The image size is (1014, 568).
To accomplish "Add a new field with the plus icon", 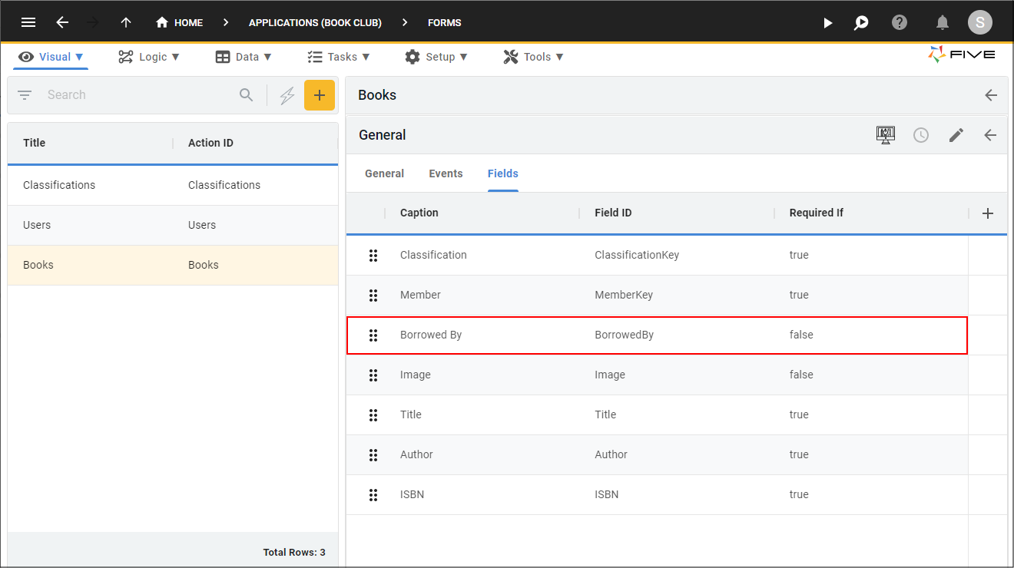I will tap(988, 213).
